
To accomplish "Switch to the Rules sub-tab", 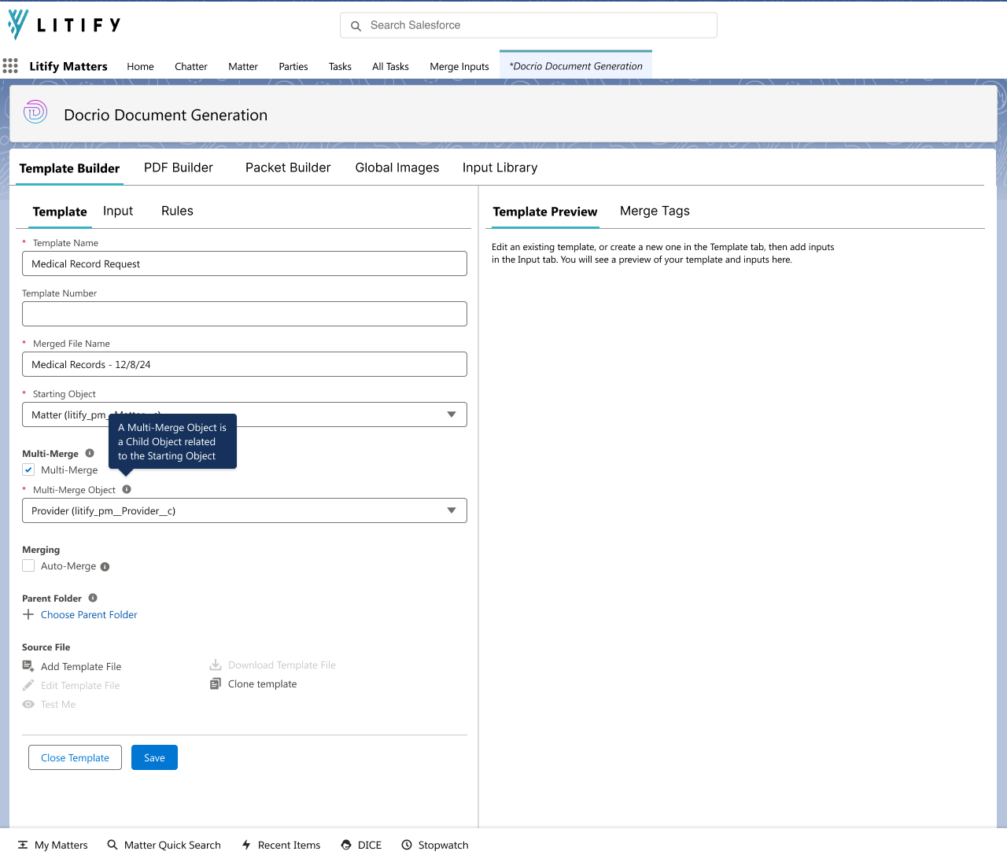I will [x=177, y=211].
